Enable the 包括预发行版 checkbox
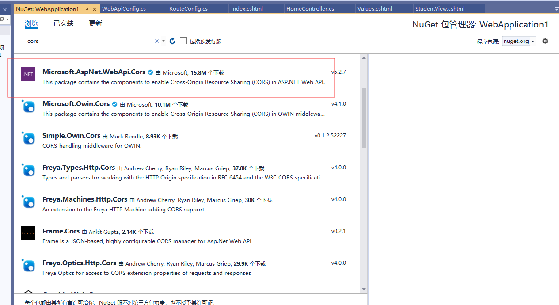The width and height of the screenshot is (559, 305). point(183,41)
